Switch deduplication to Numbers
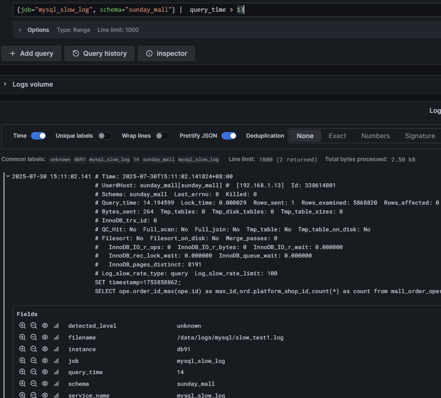The height and width of the screenshot is (398, 441). tap(375, 136)
